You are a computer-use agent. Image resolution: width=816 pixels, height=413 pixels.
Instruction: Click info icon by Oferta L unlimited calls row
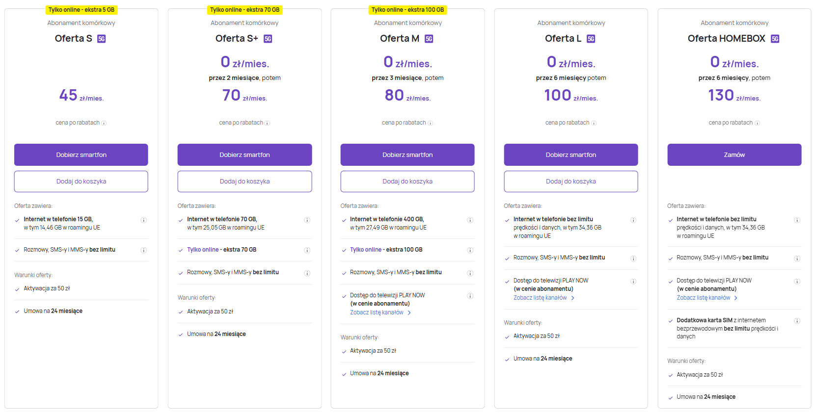click(x=633, y=258)
